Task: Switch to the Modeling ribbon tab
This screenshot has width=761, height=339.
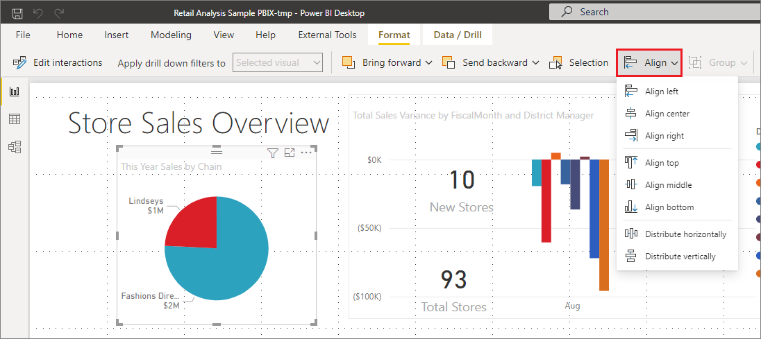Action: click(x=171, y=35)
